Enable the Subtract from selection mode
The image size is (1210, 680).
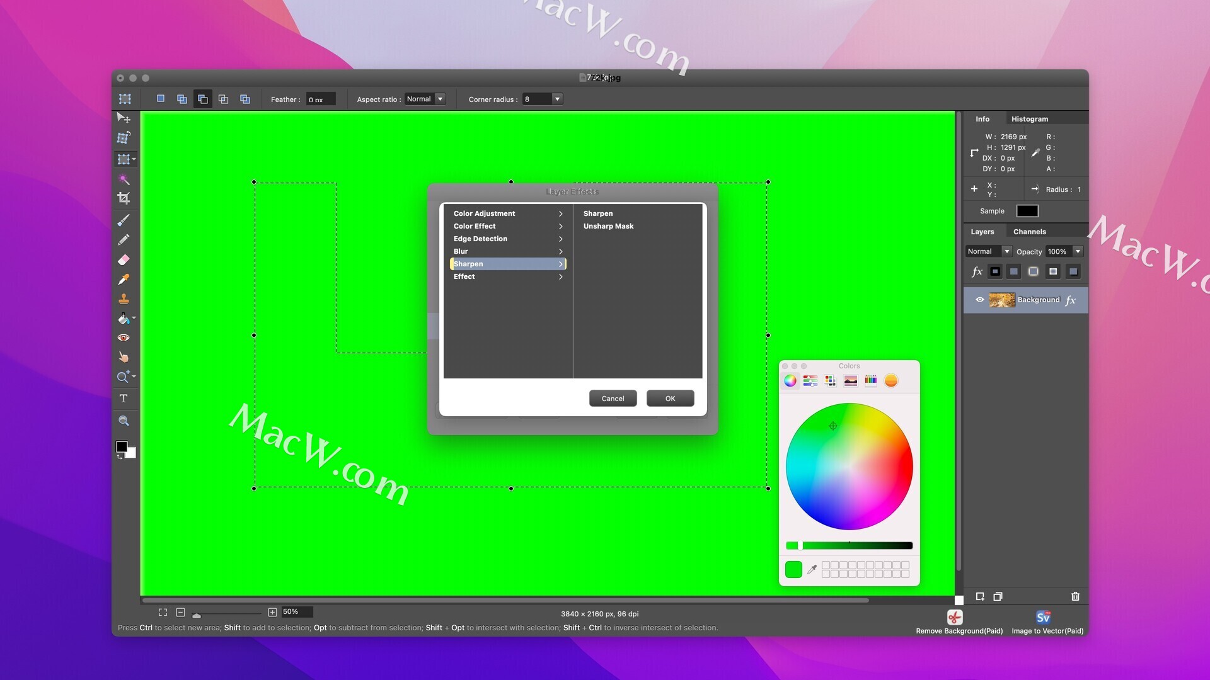202,99
